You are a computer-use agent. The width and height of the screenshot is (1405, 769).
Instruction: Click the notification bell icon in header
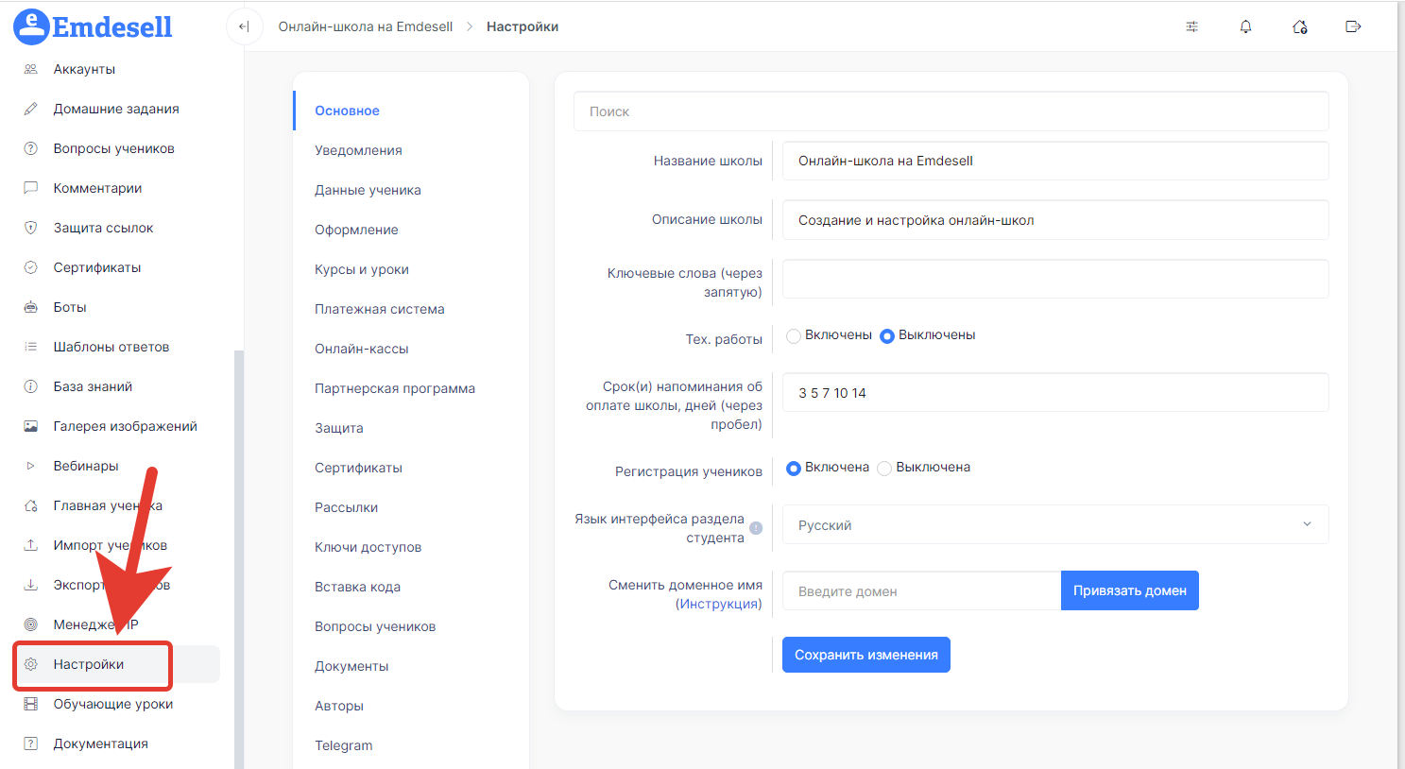coord(1245,26)
